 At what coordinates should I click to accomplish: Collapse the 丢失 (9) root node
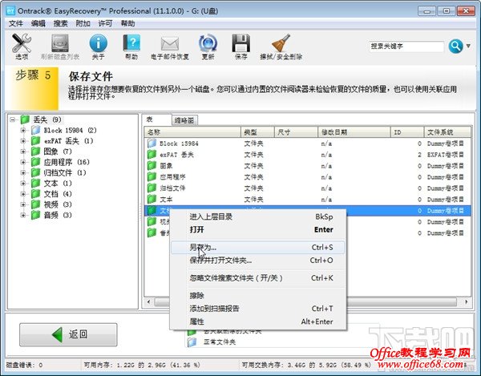coord(13,119)
